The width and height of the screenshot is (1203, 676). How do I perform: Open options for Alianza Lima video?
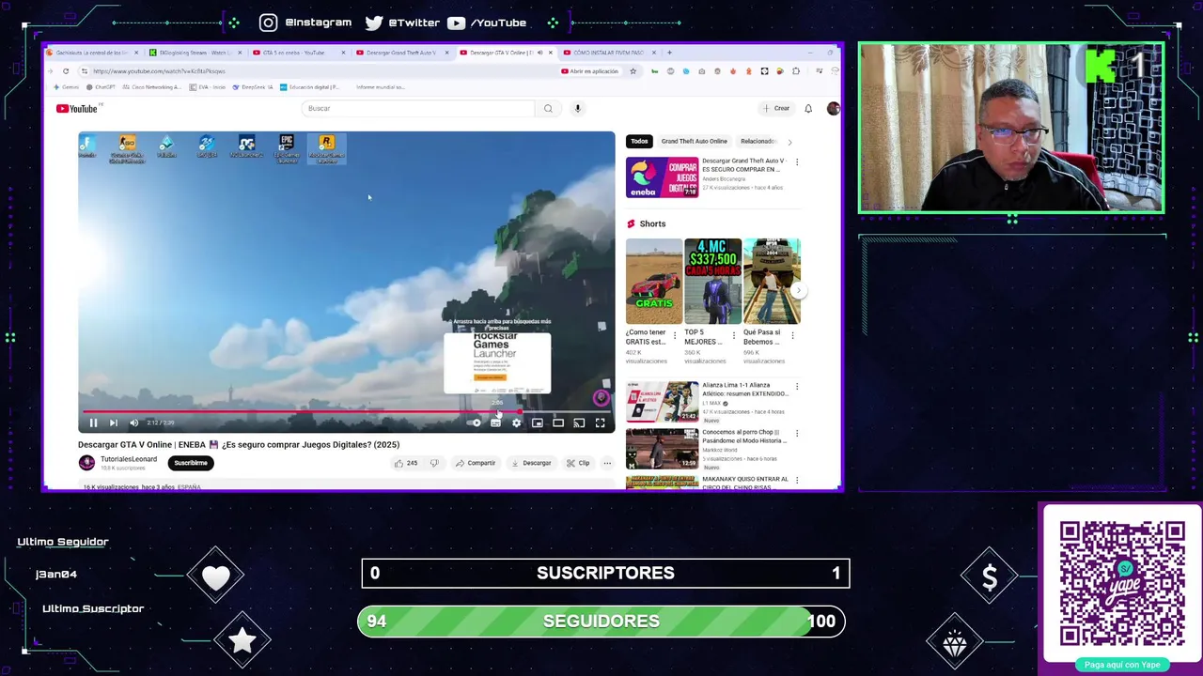(797, 387)
